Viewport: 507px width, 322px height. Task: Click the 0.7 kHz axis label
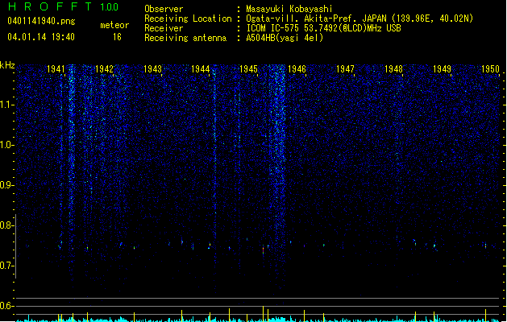point(6,266)
